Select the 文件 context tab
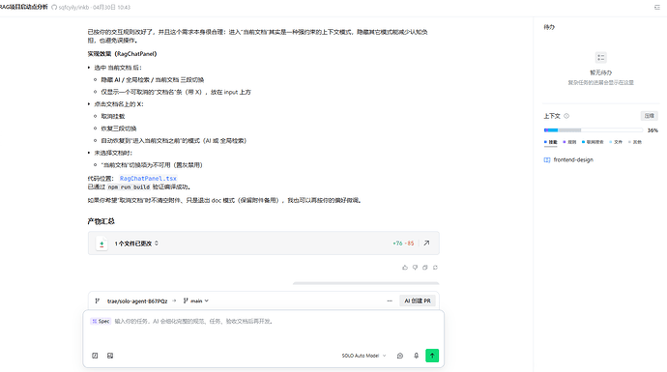The width and height of the screenshot is (667, 372). (616, 142)
